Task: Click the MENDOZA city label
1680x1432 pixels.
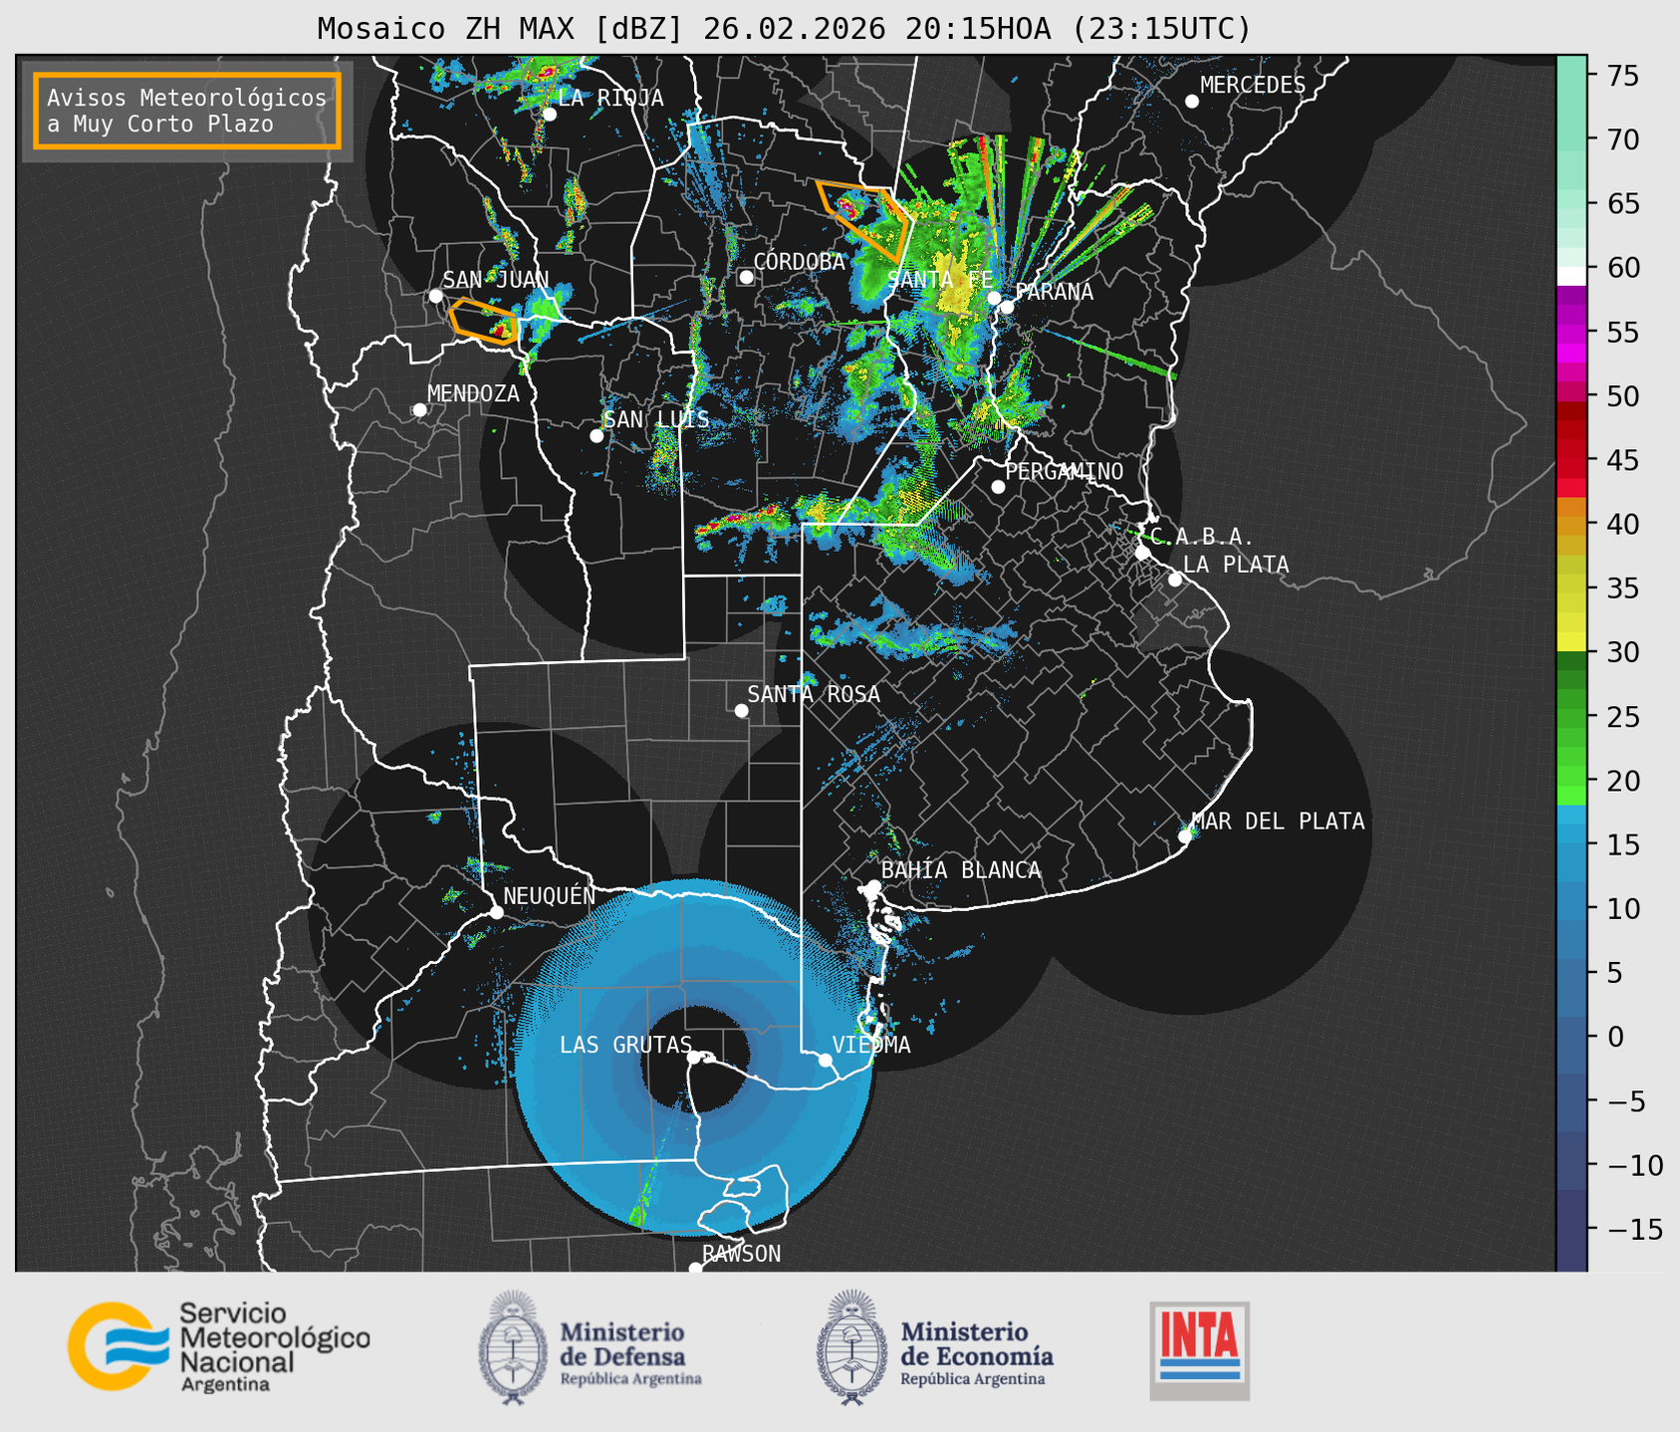Action: (x=473, y=394)
